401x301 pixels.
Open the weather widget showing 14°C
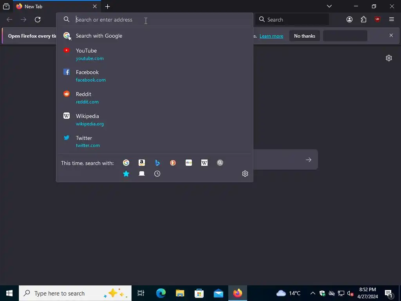point(289,293)
